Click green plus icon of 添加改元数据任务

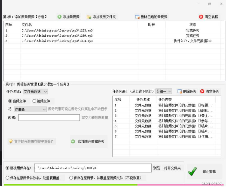(73, 141)
